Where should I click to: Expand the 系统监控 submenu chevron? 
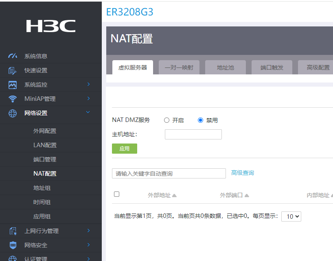pyautogui.click(x=89, y=85)
